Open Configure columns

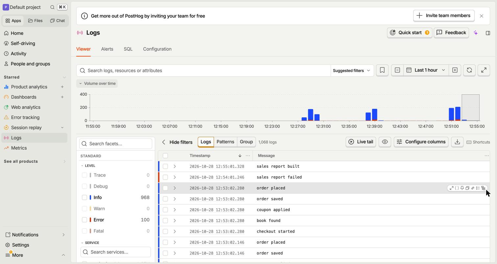click(421, 142)
